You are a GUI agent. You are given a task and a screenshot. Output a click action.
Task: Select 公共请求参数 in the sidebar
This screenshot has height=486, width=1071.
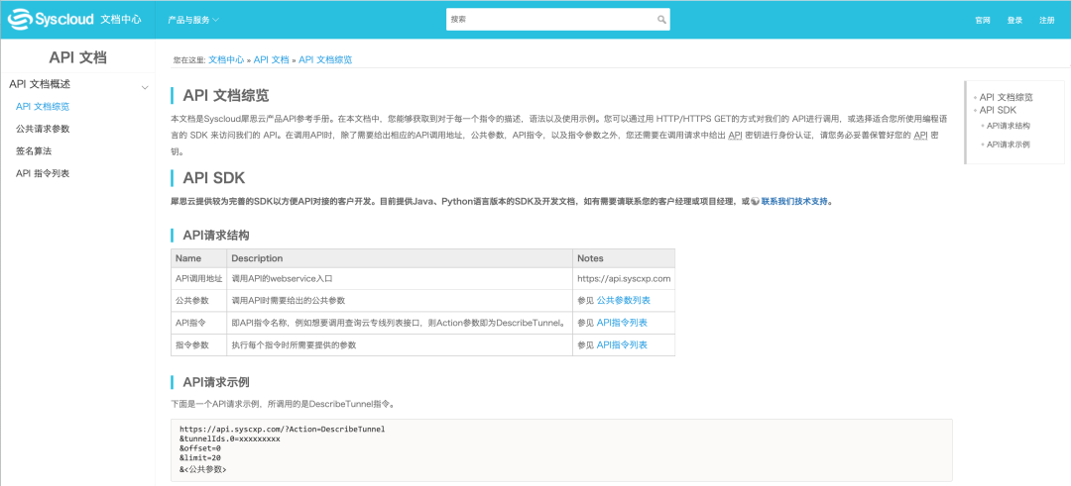click(43, 129)
